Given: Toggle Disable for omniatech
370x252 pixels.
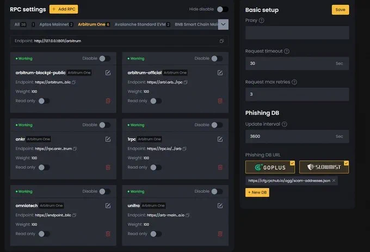Looking at the screenshot, I should pyautogui.click(x=105, y=192).
